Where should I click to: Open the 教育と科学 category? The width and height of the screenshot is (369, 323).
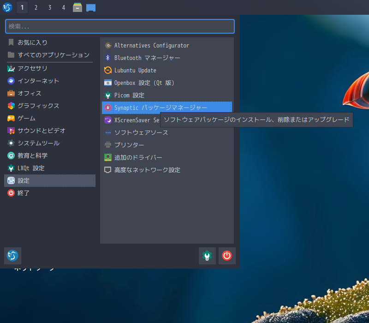[50, 156]
